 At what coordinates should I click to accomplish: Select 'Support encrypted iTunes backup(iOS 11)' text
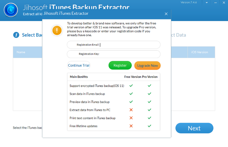(x=97, y=86)
